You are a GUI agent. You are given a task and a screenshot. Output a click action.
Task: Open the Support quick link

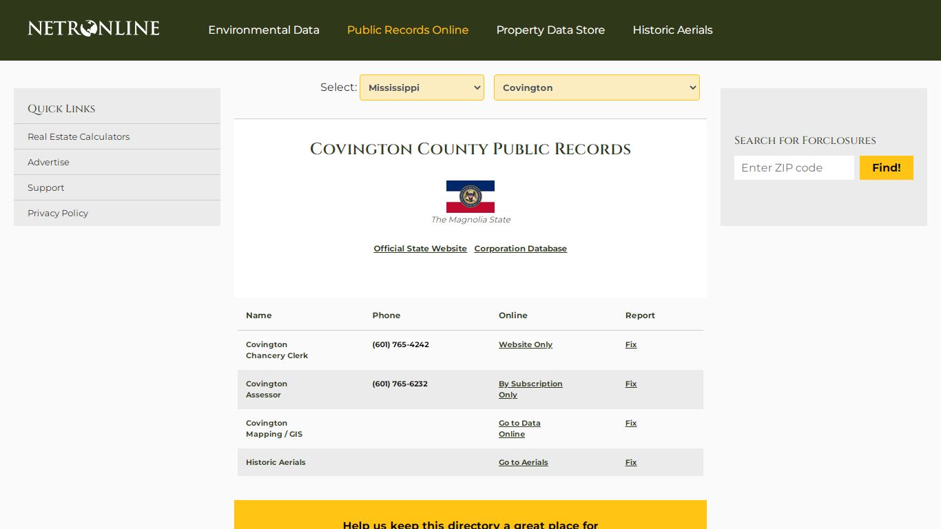[x=46, y=187]
